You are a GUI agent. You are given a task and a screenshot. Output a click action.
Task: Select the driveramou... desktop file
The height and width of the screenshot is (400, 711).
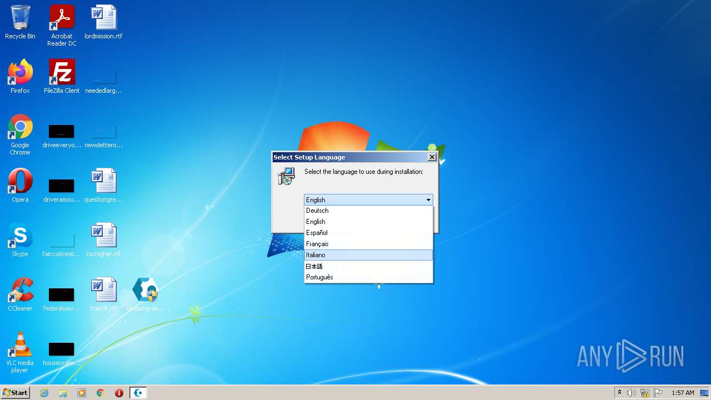(x=62, y=189)
